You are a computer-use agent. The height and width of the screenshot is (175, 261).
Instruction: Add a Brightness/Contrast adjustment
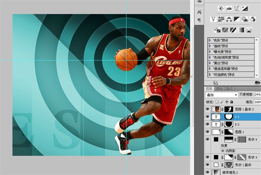click(222, 9)
